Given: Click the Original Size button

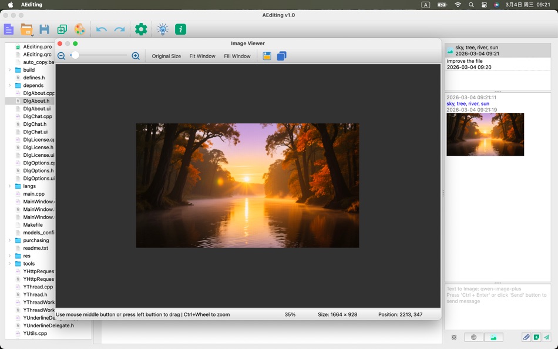Looking at the screenshot, I should (x=167, y=56).
